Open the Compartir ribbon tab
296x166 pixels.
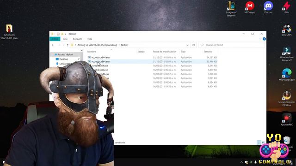coord(77,39)
